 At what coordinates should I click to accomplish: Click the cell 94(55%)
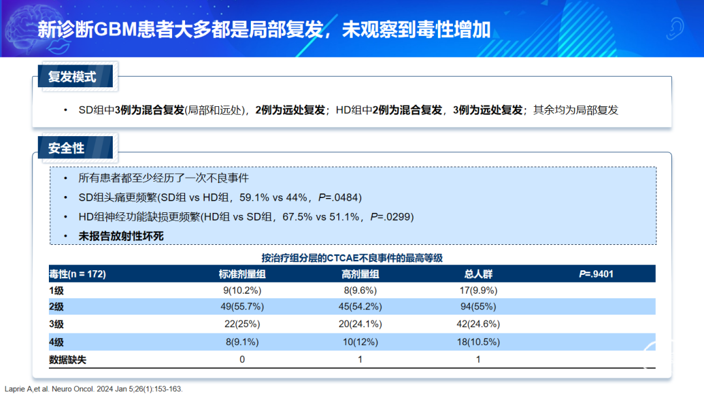point(478,307)
